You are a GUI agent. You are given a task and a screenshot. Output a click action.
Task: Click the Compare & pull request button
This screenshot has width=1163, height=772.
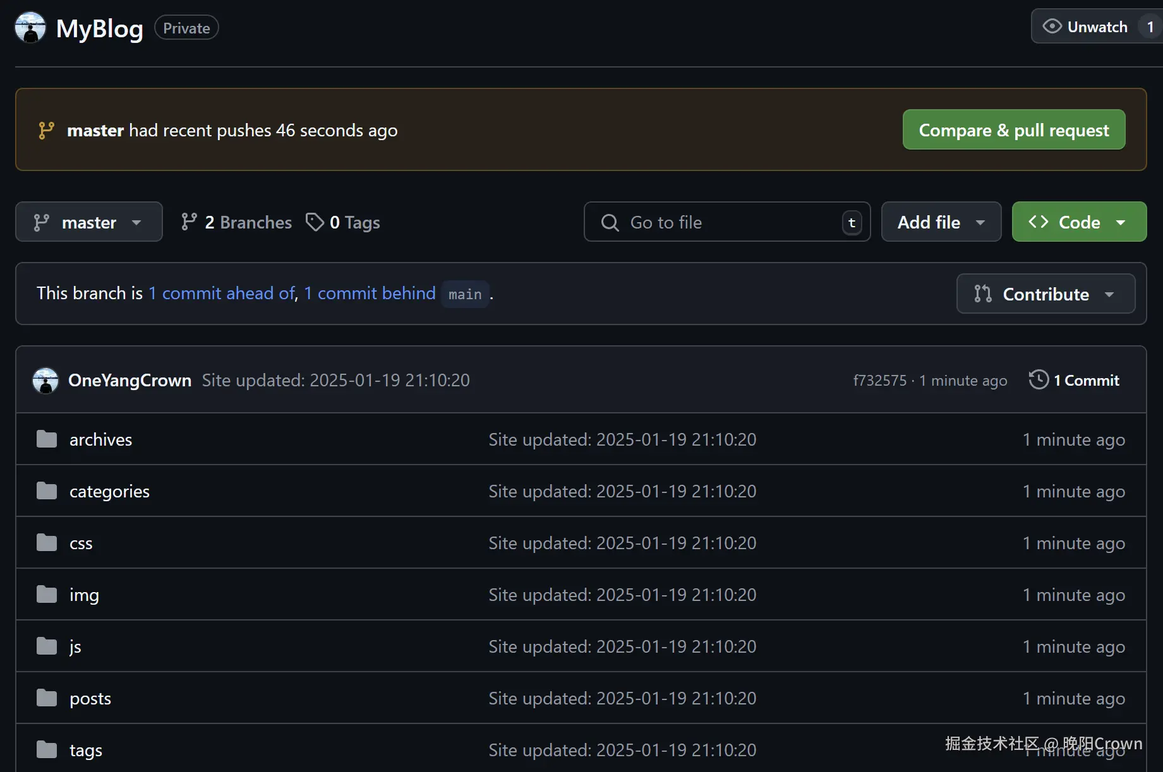pos(1013,130)
